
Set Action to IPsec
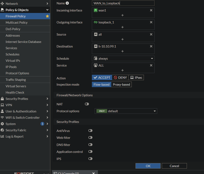tap(136, 77)
